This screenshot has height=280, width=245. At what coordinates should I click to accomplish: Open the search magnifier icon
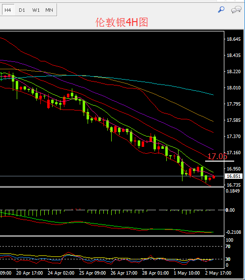(x=221, y=9)
